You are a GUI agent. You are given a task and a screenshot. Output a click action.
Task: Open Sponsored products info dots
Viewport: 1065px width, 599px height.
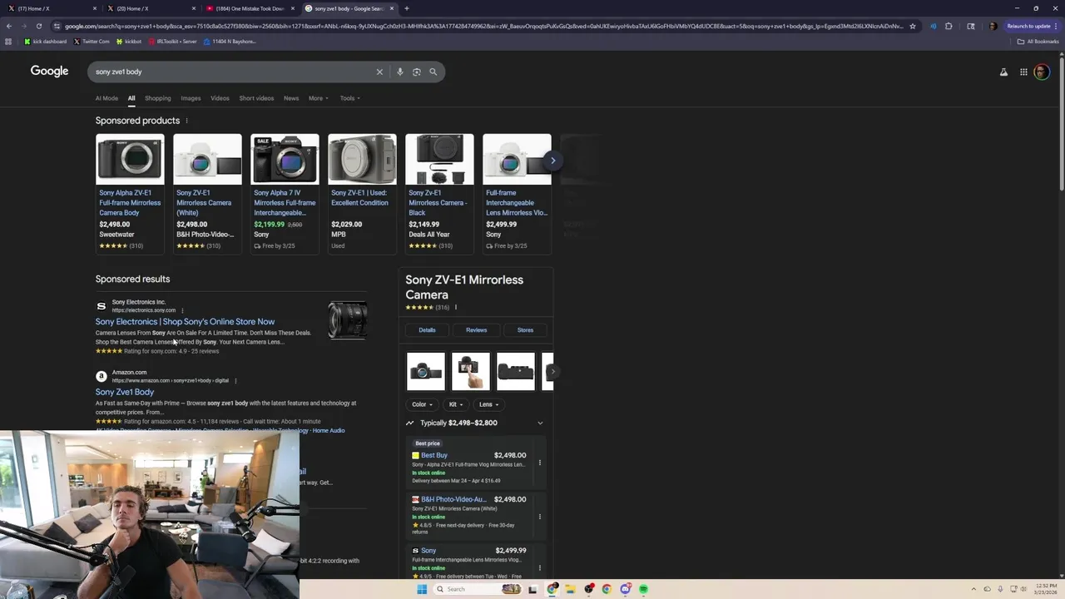(x=186, y=121)
